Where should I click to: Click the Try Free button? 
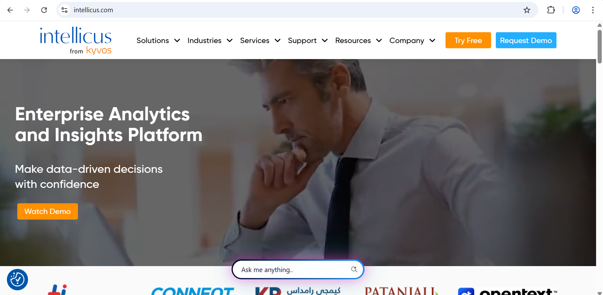click(468, 40)
